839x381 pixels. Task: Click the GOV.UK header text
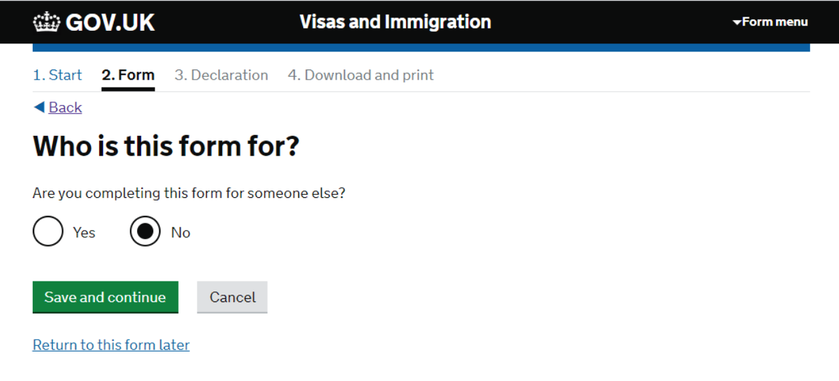[110, 22]
